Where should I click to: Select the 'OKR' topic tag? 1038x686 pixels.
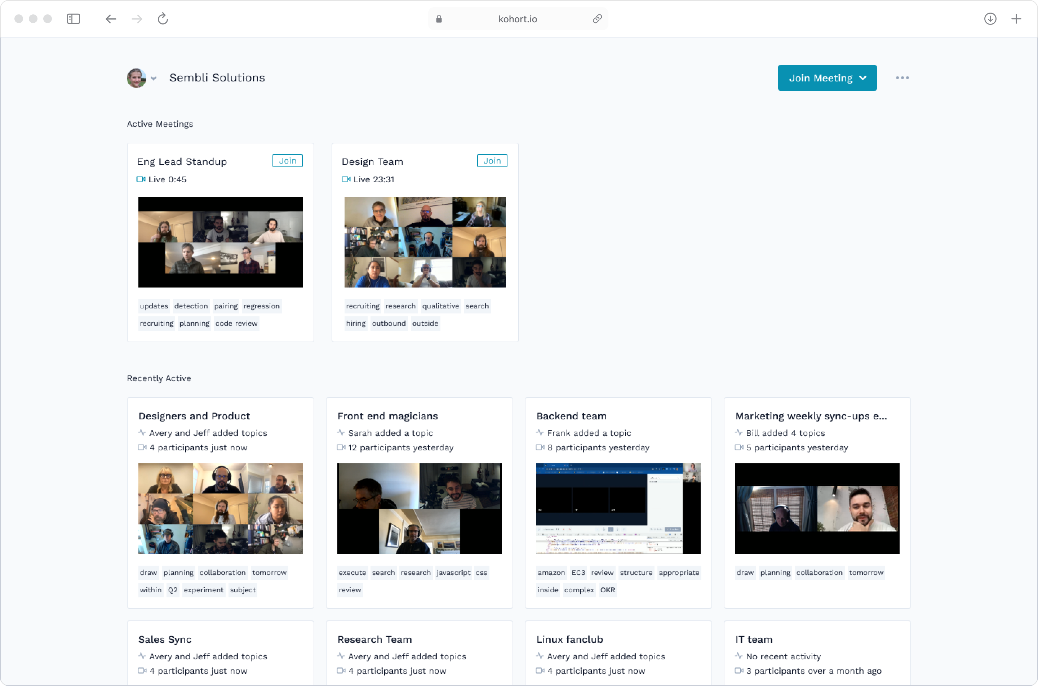[608, 590]
